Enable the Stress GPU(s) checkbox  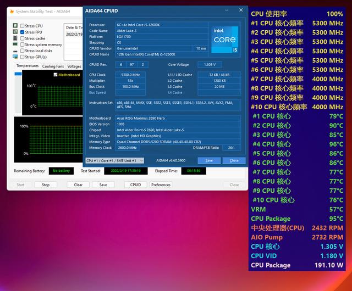click(22, 57)
